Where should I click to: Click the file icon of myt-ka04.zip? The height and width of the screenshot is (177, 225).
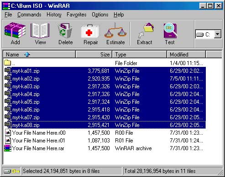click(8, 94)
